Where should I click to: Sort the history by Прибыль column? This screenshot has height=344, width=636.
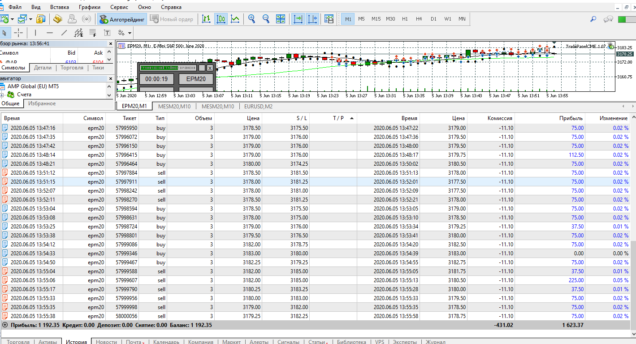[571, 118]
